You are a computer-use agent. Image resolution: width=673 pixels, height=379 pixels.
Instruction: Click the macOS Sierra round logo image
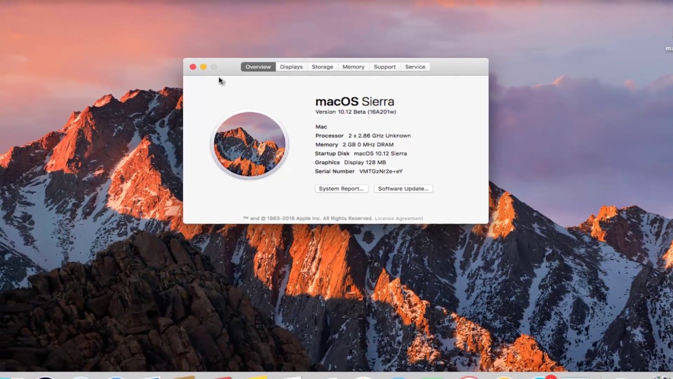pos(250,145)
